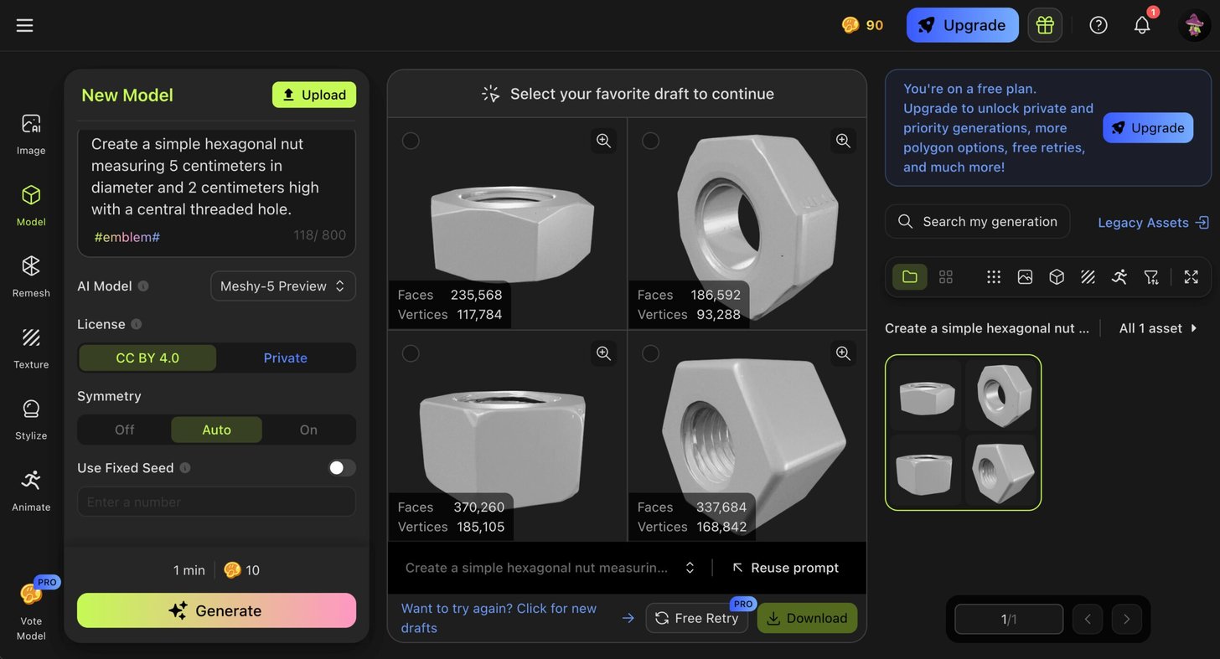This screenshot has width=1220, height=659.
Task: Filter generations by the rigging figure icon
Action: click(1119, 277)
